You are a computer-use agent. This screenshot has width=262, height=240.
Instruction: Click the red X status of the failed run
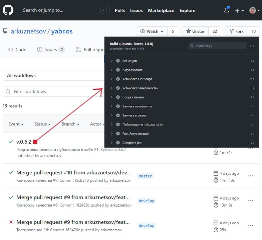11,222
